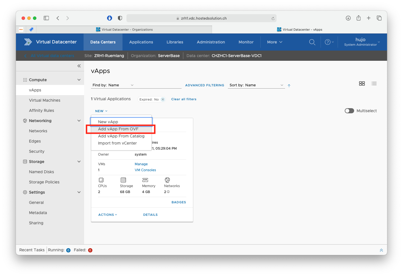
Task: Open the NEW dropdown button
Action: (x=101, y=111)
